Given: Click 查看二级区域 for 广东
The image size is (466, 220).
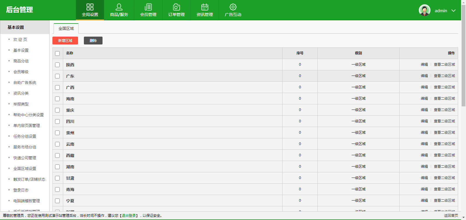Looking at the screenshot, I should [x=444, y=76].
